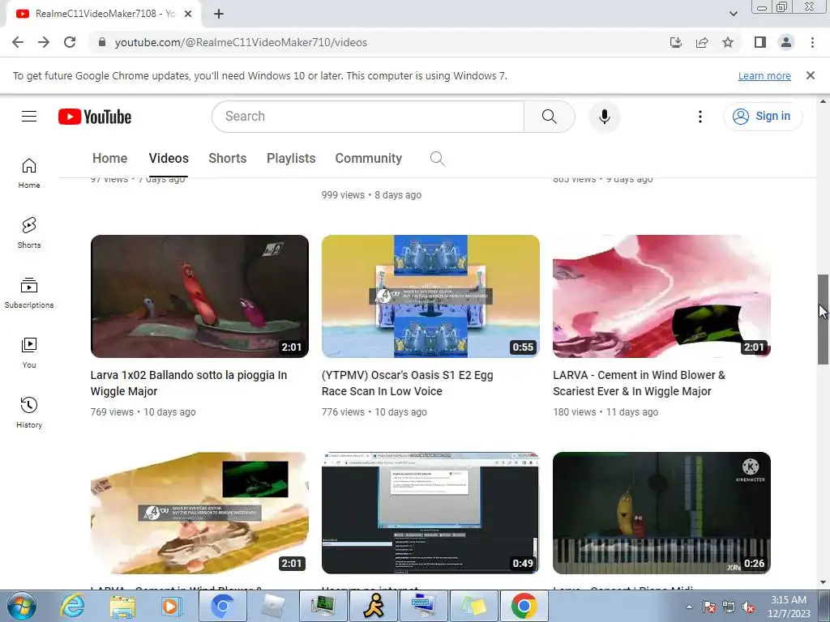830x622 pixels.
Task: Share this page icon
Action: (x=702, y=42)
